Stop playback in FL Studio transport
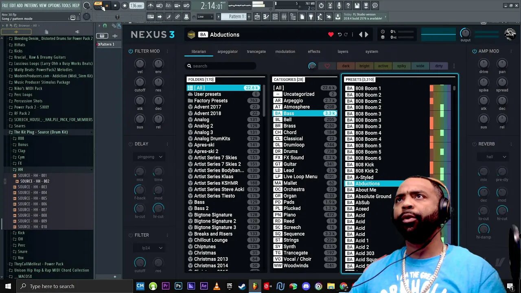This screenshot has height=293, width=521. [x=115, y=6]
